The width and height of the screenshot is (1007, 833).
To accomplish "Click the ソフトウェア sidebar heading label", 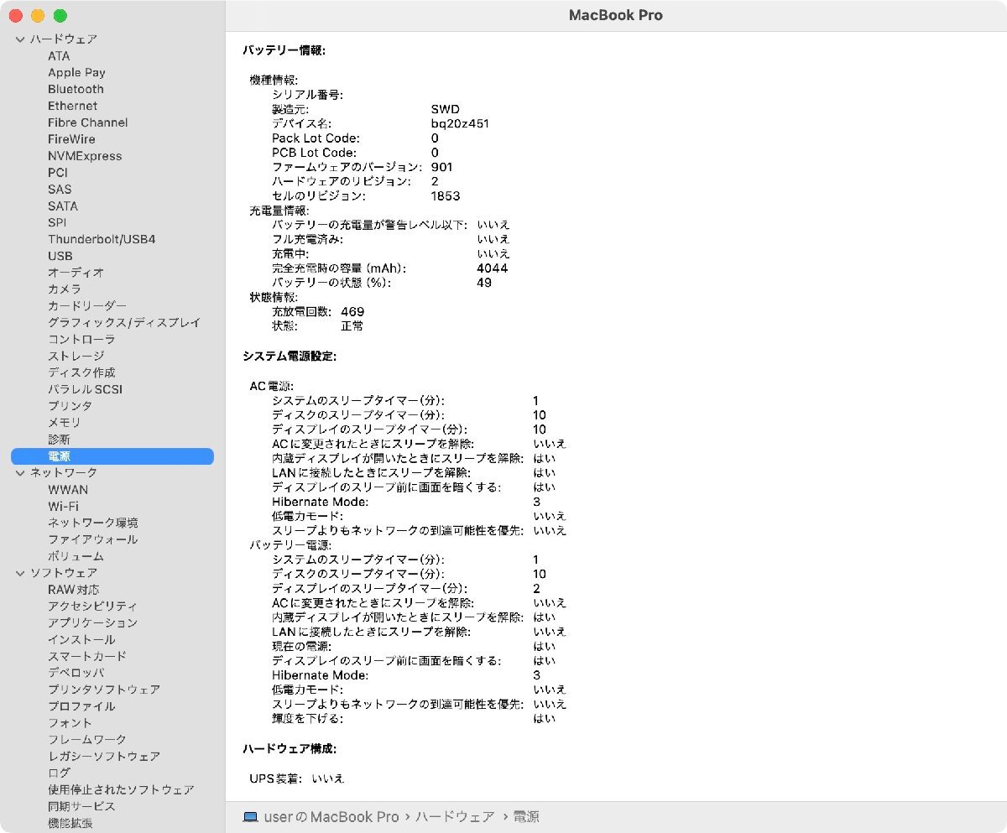I will pyautogui.click(x=64, y=573).
